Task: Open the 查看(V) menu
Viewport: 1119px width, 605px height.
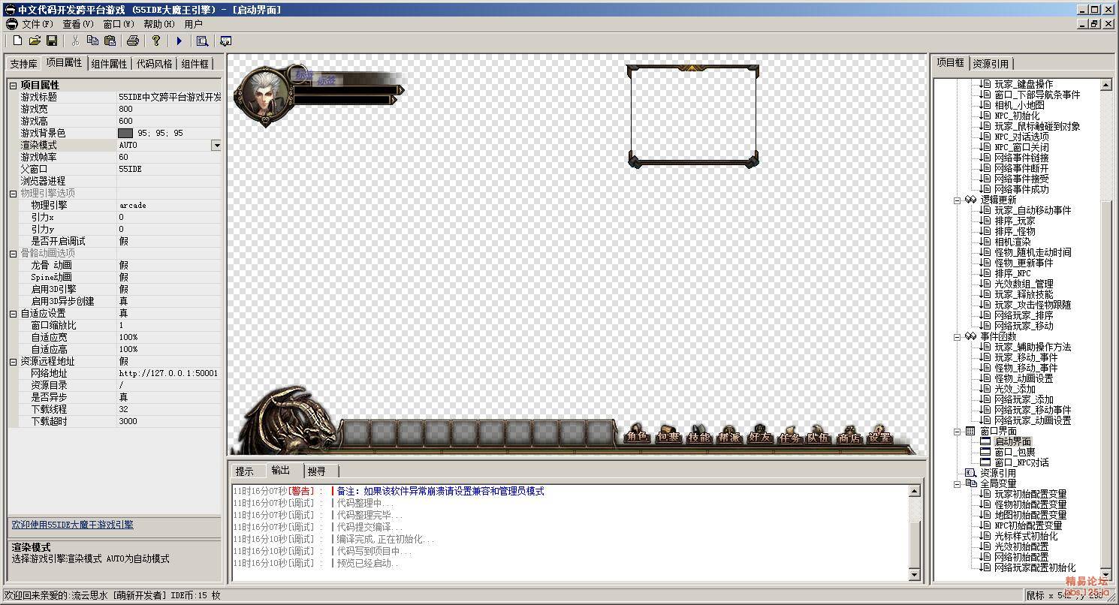Action: [x=78, y=24]
